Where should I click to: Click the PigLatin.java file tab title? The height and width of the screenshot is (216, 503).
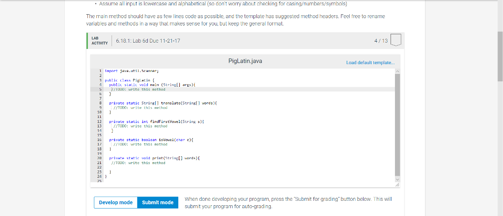point(245,61)
